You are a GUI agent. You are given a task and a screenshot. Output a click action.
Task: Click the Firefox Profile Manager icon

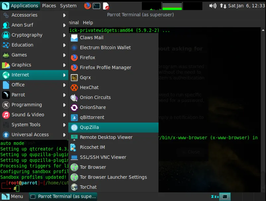pyautogui.click(x=74, y=68)
